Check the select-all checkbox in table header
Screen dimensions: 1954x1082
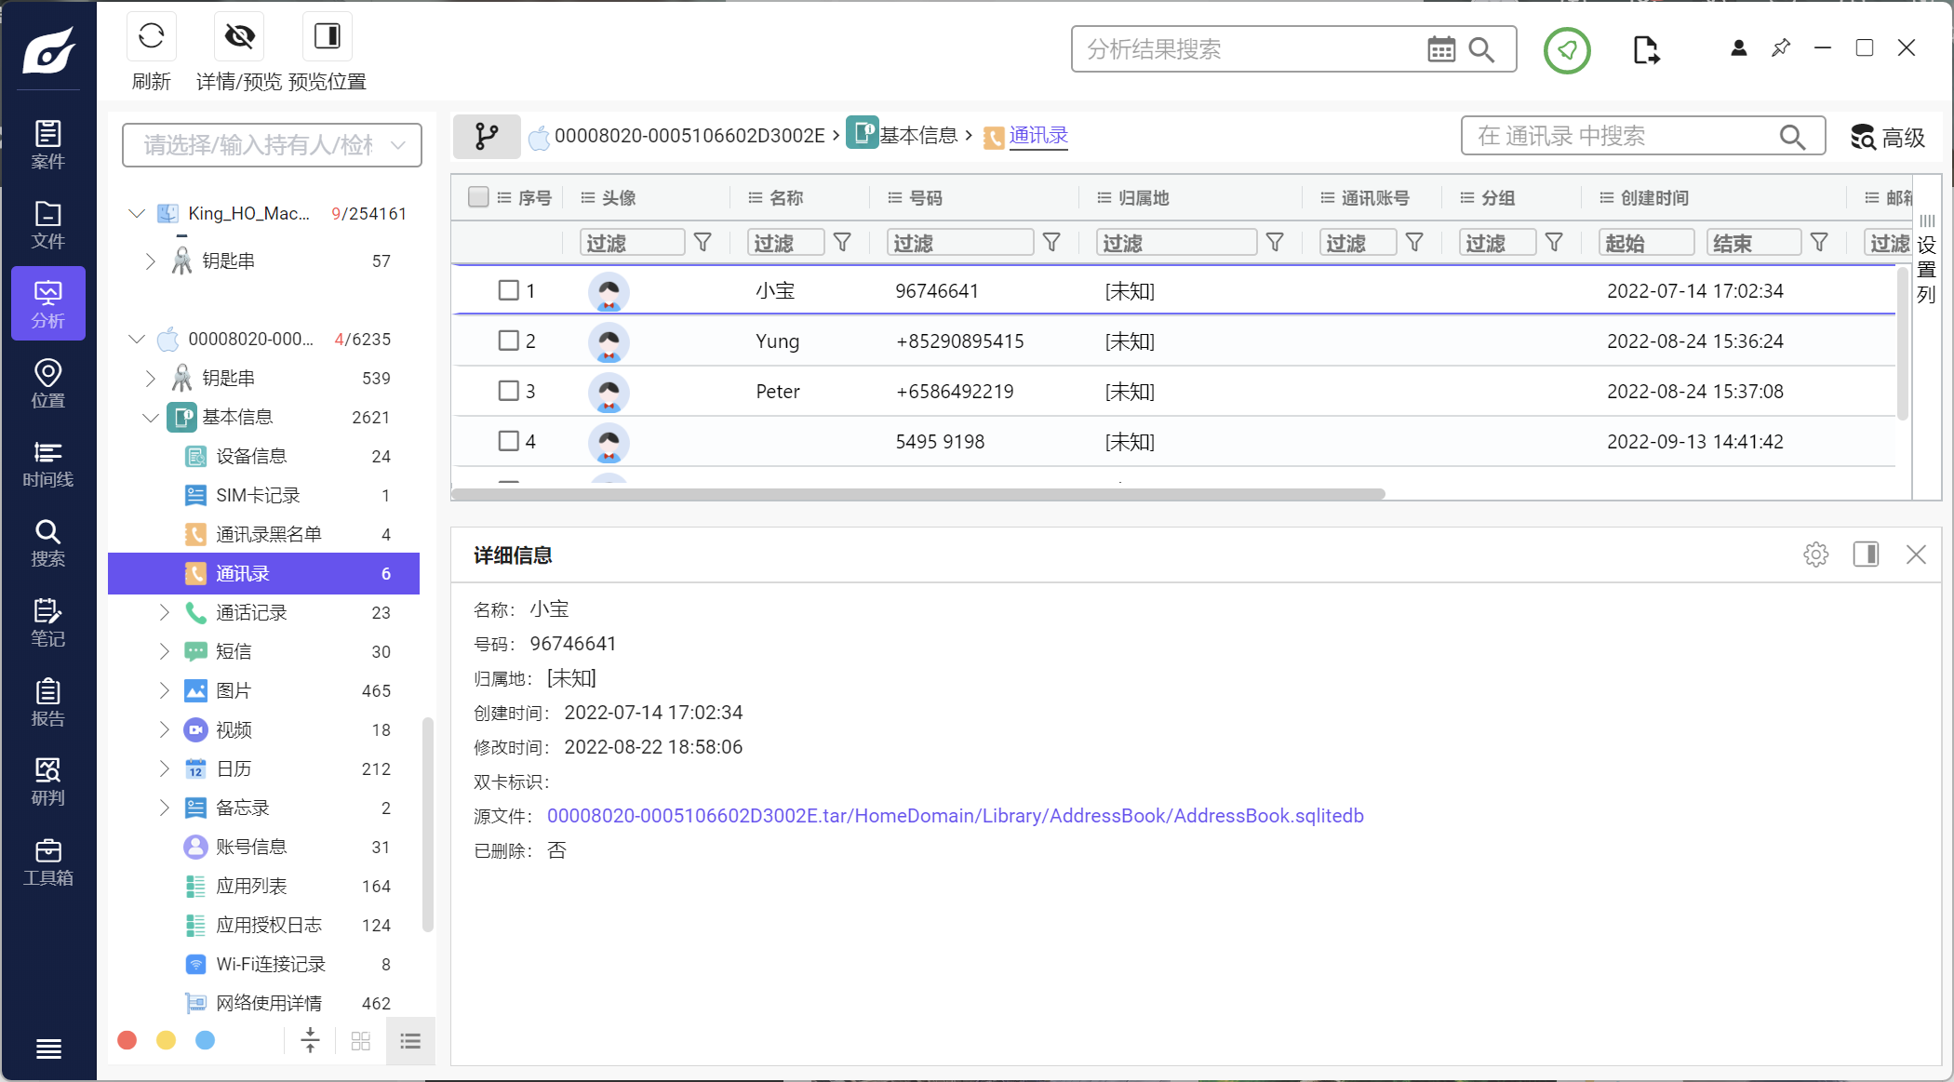(x=478, y=197)
